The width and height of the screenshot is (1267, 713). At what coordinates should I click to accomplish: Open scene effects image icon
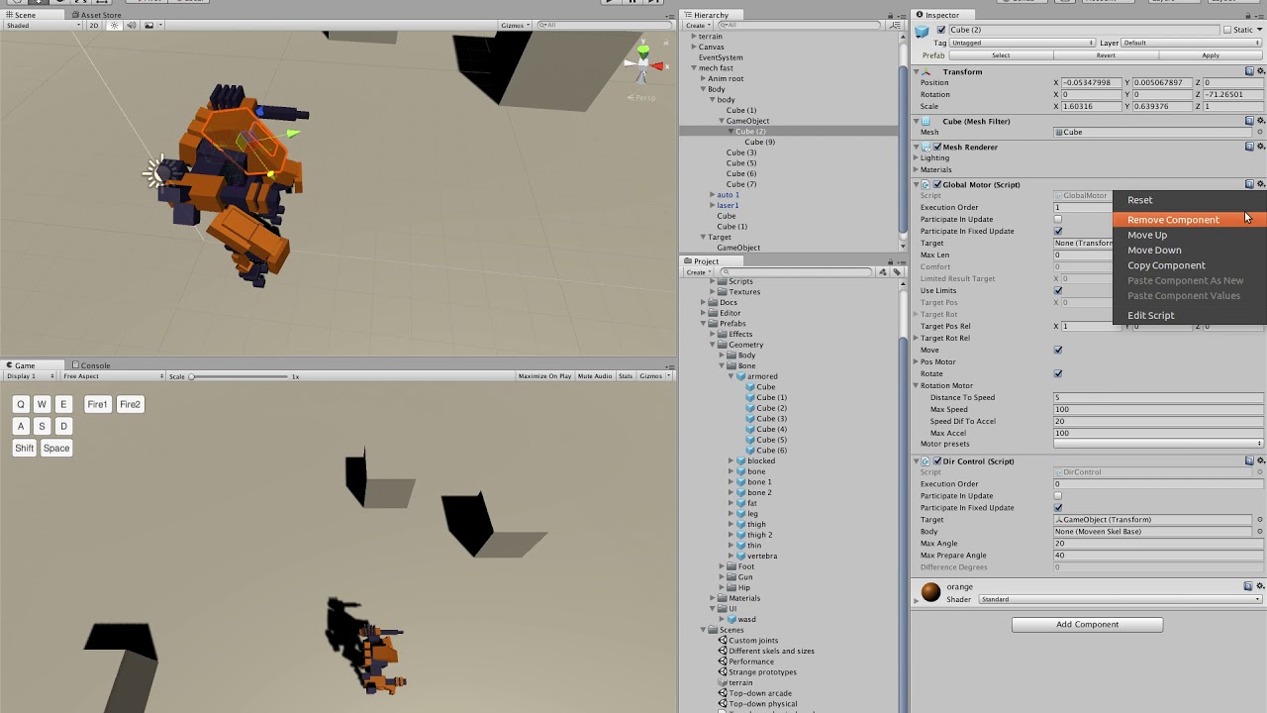pos(148,26)
